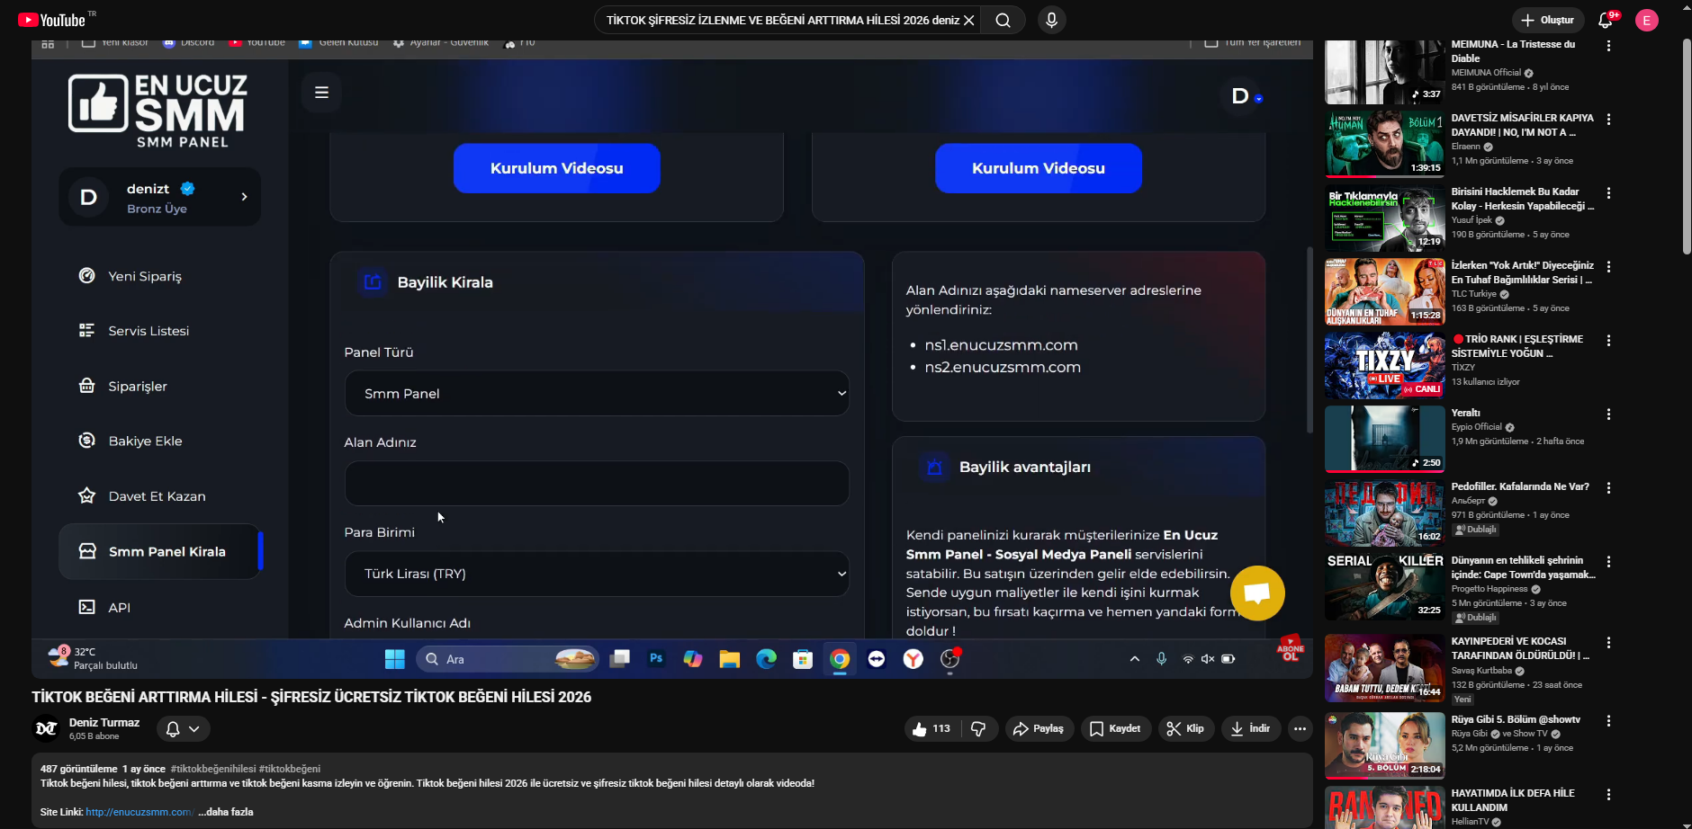The height and width of the screenshot is (829, 1692).
Task: Open options menu for TRİO RANK live video
Action: click(1608, 341)
